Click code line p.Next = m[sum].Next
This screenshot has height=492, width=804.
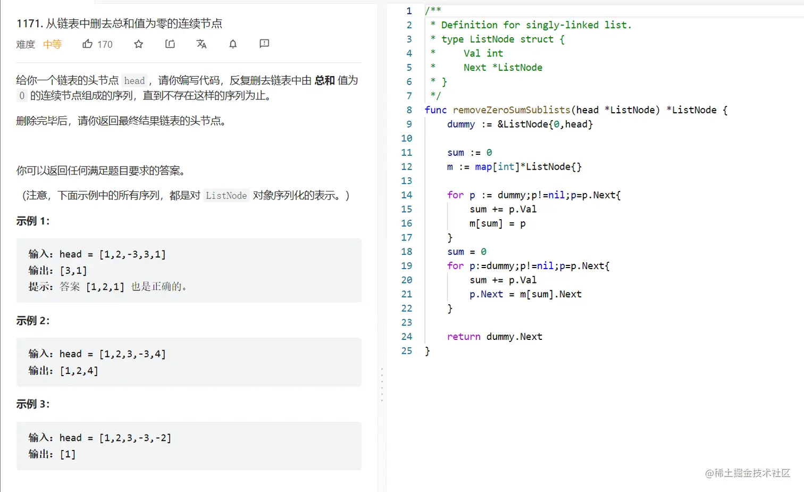click(x=525, y=294)
